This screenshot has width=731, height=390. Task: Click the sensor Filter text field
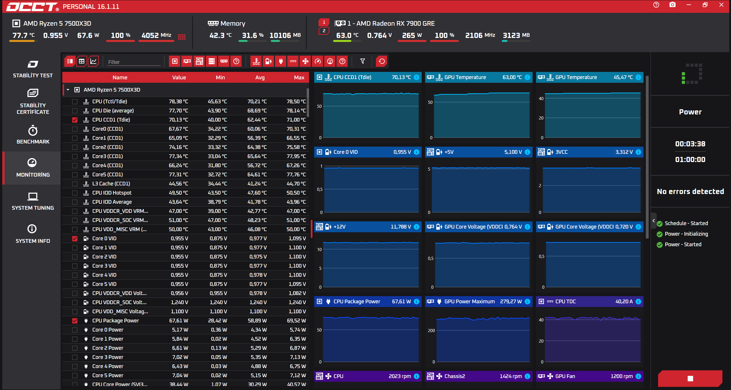point(134,62)
